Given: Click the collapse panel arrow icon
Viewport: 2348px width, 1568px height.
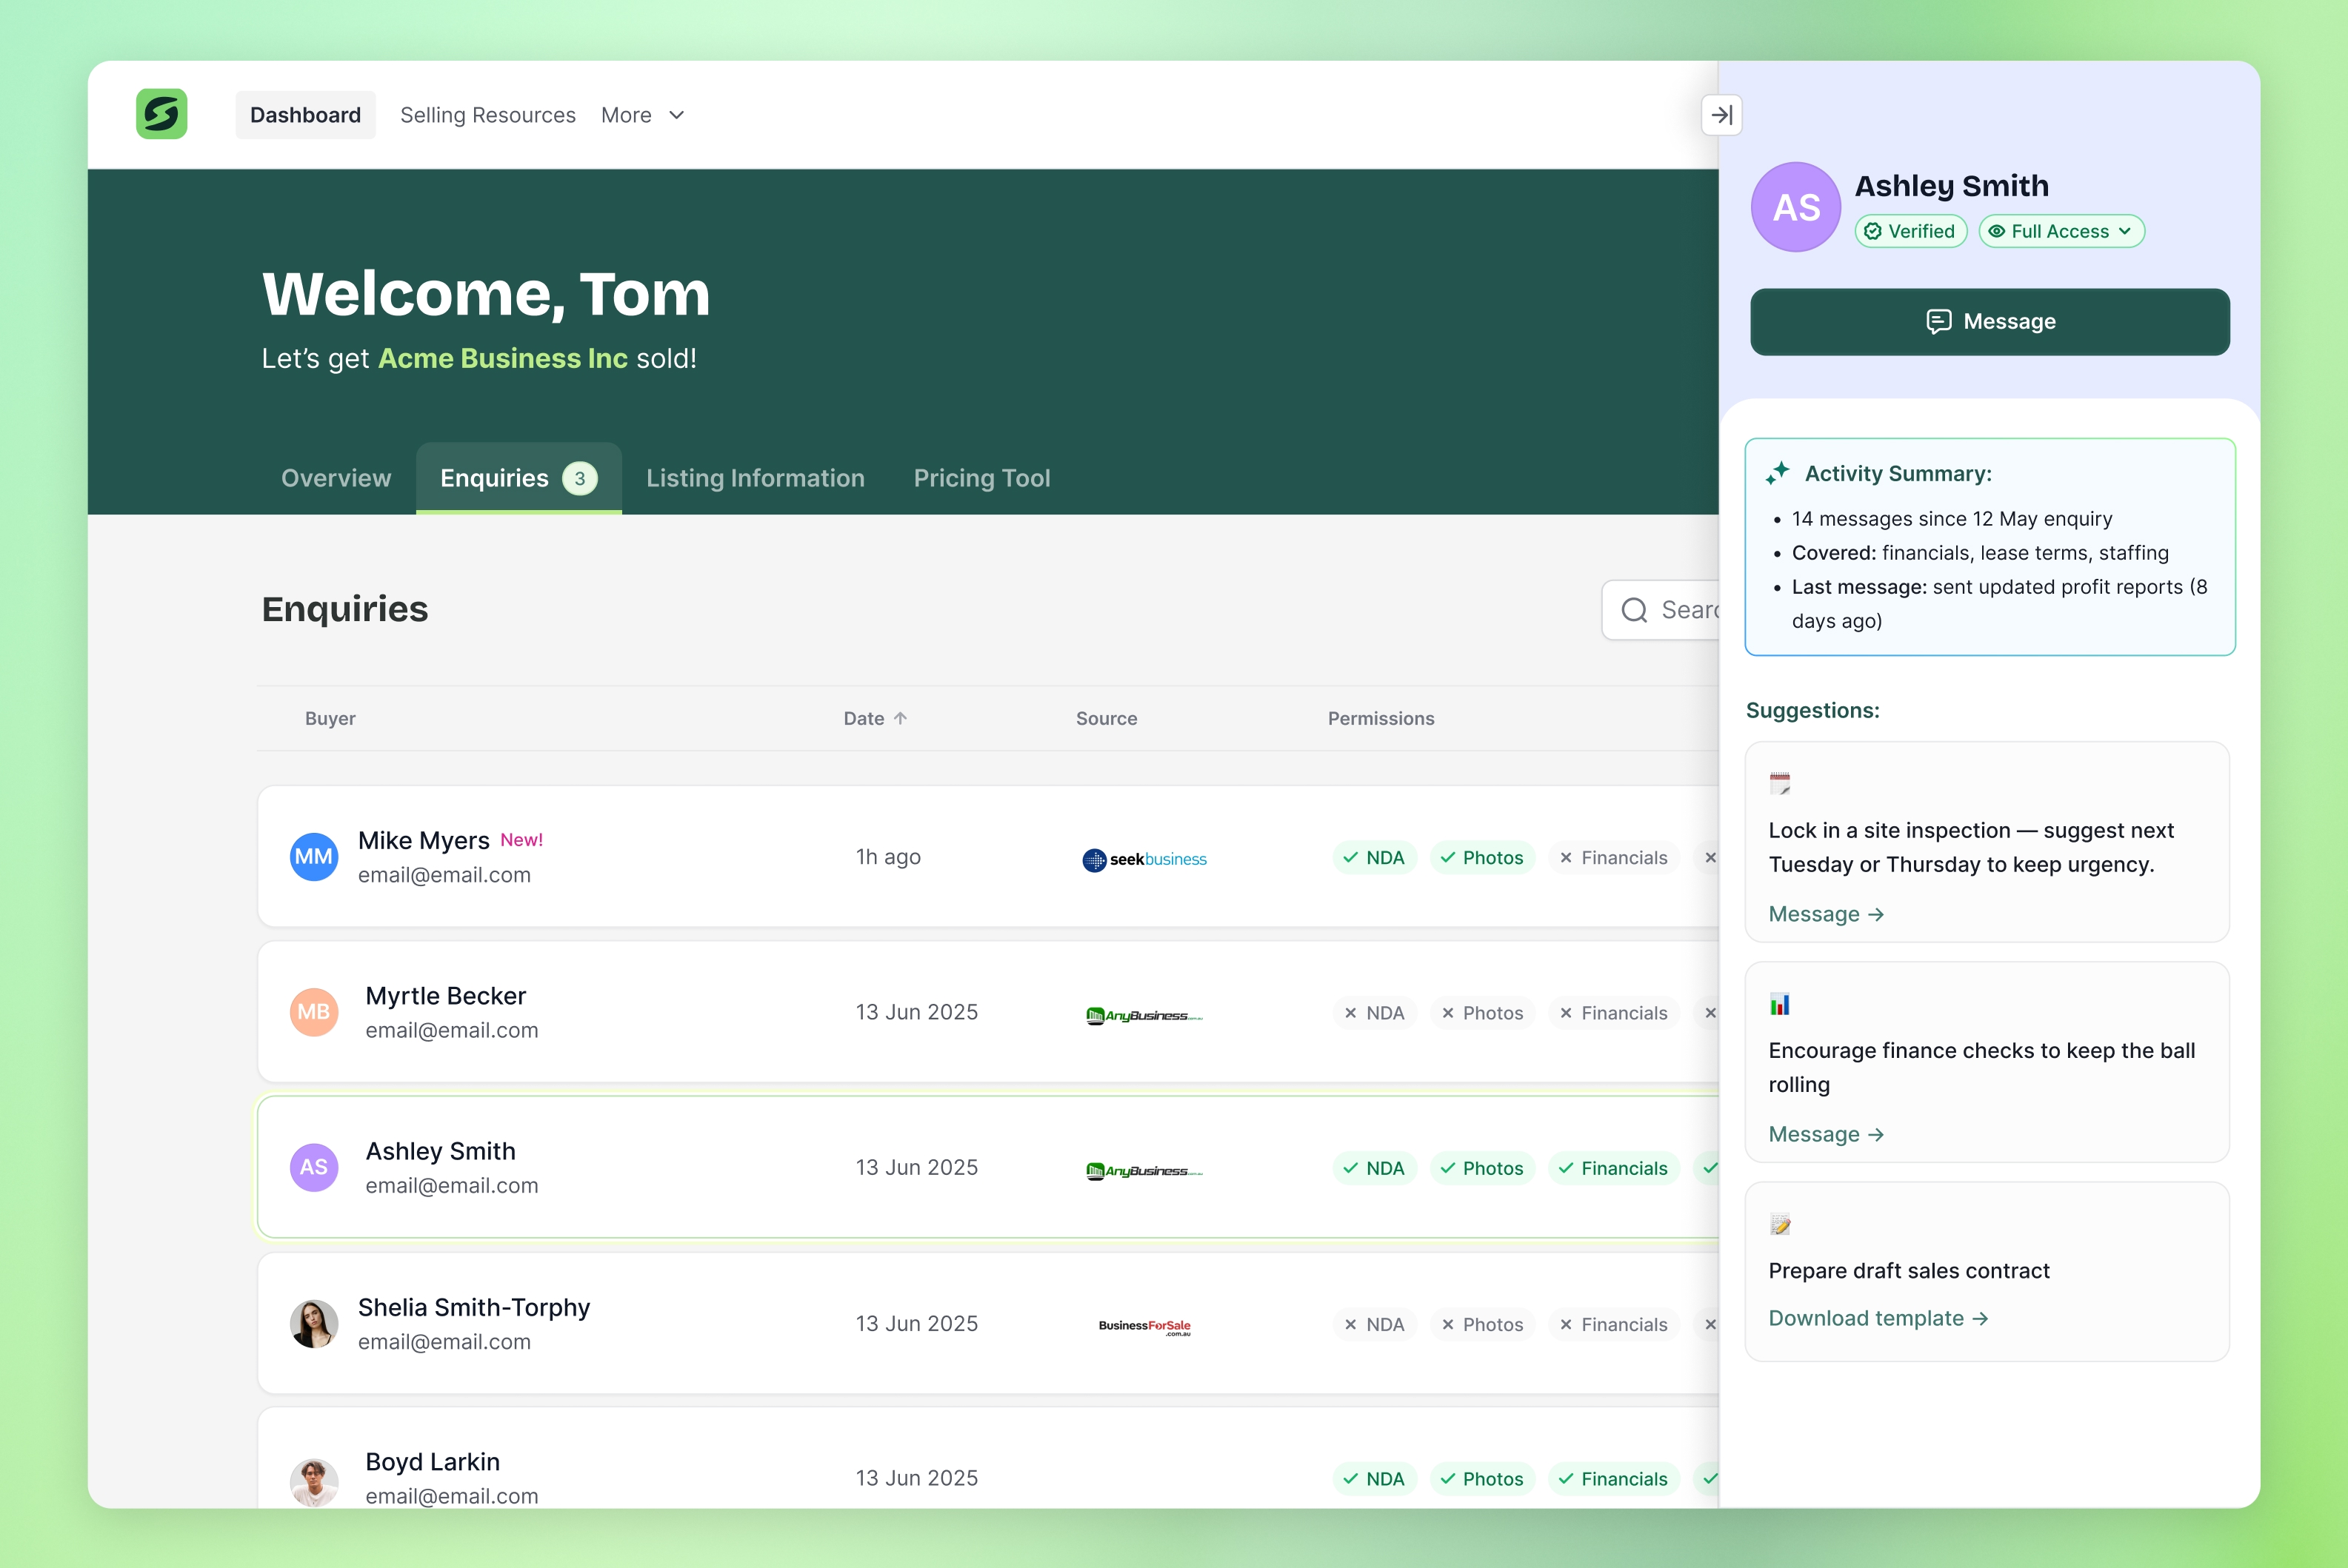Looking at the screenshot, I should pyautogui.click(x=1721, y=114).
